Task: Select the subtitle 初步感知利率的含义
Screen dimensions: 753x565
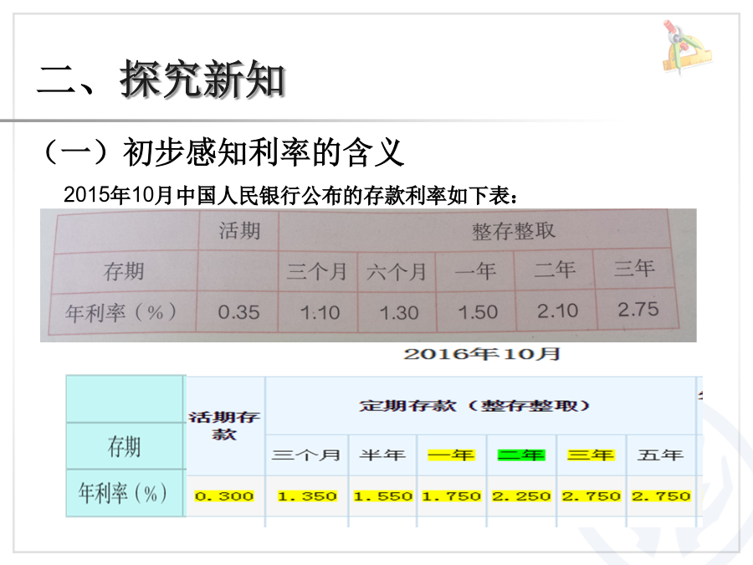Action: (x=263, y=152)
